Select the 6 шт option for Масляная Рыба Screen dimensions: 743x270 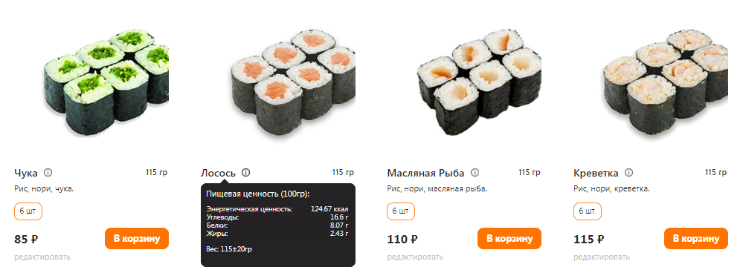point(401,211)
